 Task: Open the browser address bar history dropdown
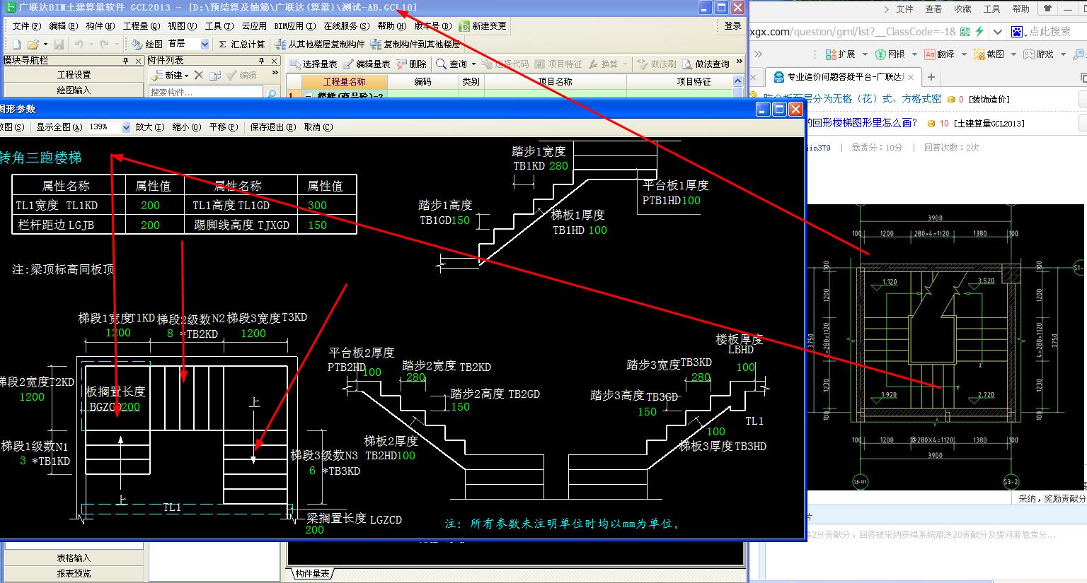997,32
